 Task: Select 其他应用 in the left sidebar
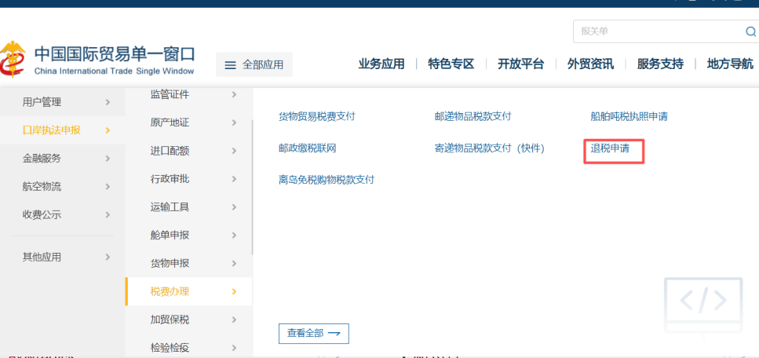click(x=63, y=258)
